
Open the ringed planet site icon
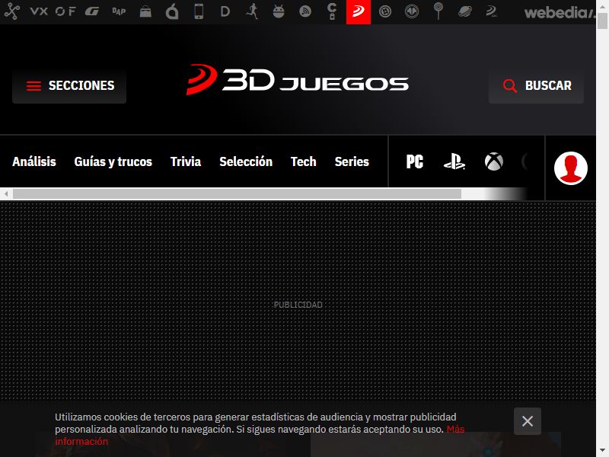point(465,11)
